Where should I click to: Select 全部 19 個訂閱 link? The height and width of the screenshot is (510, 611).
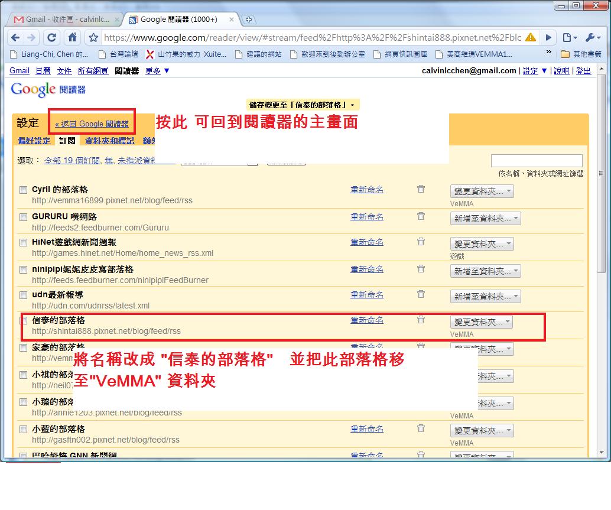(x=73, y=160)
